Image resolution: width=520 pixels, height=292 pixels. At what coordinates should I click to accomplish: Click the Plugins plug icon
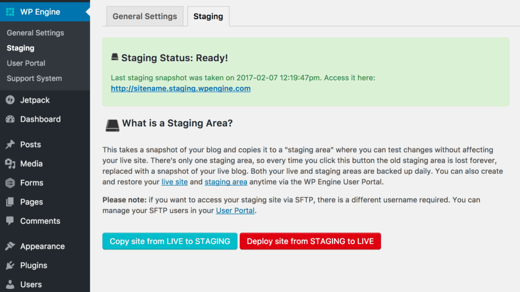(x=10, y=265)
